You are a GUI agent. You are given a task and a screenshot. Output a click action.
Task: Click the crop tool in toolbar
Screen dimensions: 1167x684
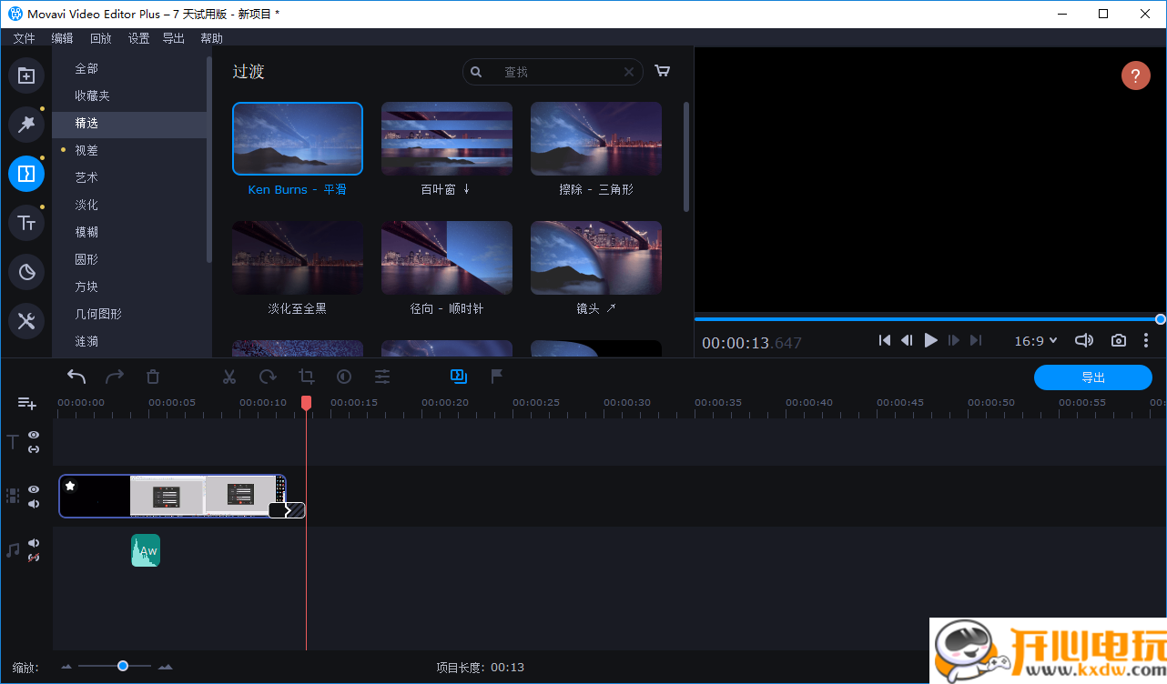tap(306, 377)
